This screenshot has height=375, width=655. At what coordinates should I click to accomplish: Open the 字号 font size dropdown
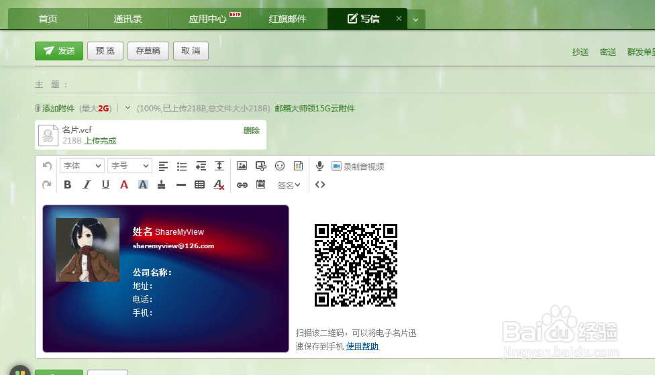coord(130,166)
